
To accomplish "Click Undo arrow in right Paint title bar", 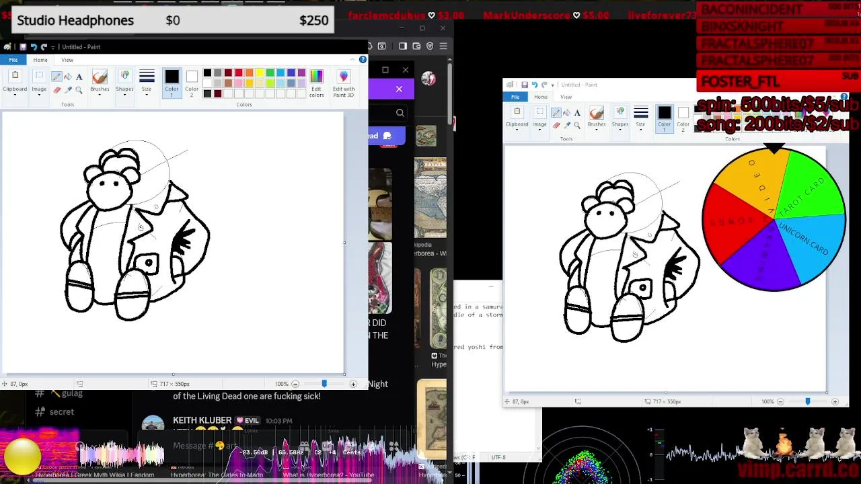I will pos(534,85).
